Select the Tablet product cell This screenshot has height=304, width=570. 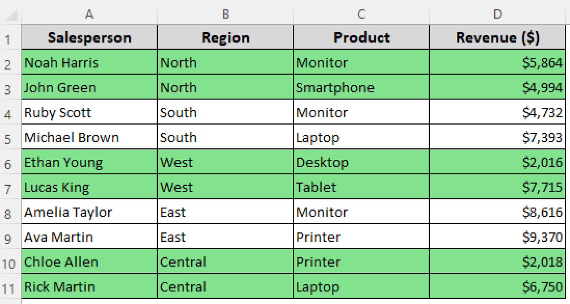tap(361, 187)
